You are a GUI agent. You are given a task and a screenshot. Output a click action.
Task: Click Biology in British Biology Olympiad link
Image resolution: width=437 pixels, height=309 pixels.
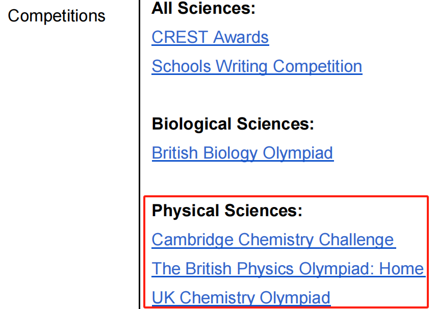click(x=231, y=153)
